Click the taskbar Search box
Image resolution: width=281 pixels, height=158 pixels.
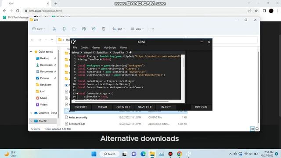(109, 154)
